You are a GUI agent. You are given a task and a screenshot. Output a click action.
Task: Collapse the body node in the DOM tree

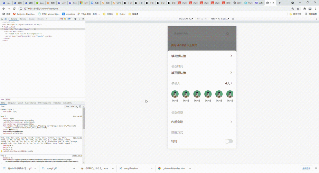coord(3,29)
